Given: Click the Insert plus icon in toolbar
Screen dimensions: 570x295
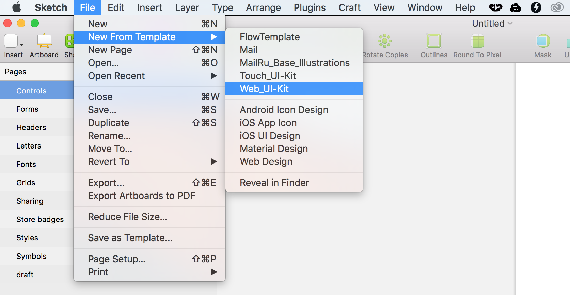Looking at the screenshot, I should (x=11, y=41).
